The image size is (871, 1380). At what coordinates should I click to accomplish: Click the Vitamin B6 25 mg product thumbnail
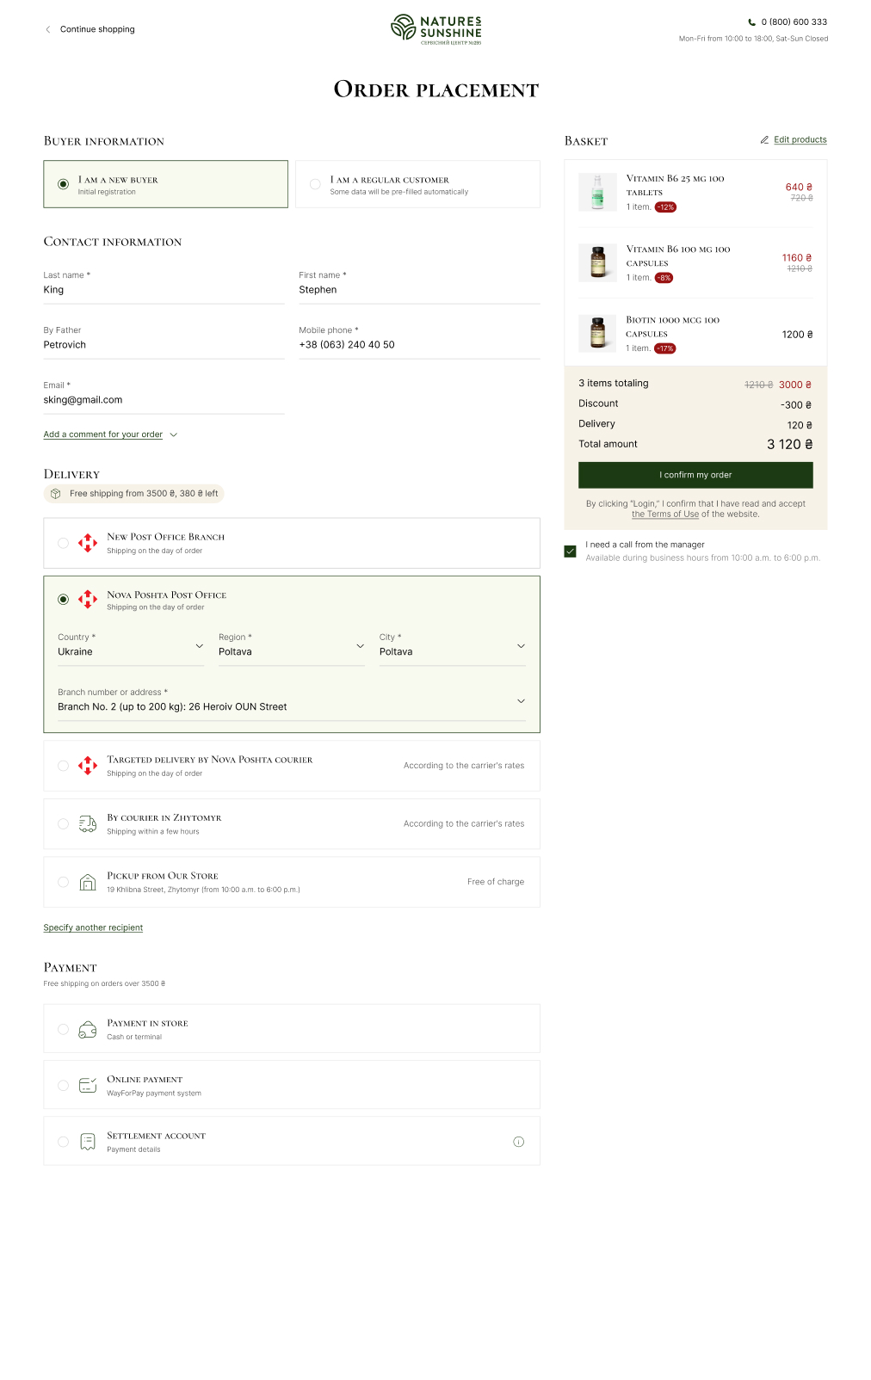pyautogui.click(x=597, y=193)
